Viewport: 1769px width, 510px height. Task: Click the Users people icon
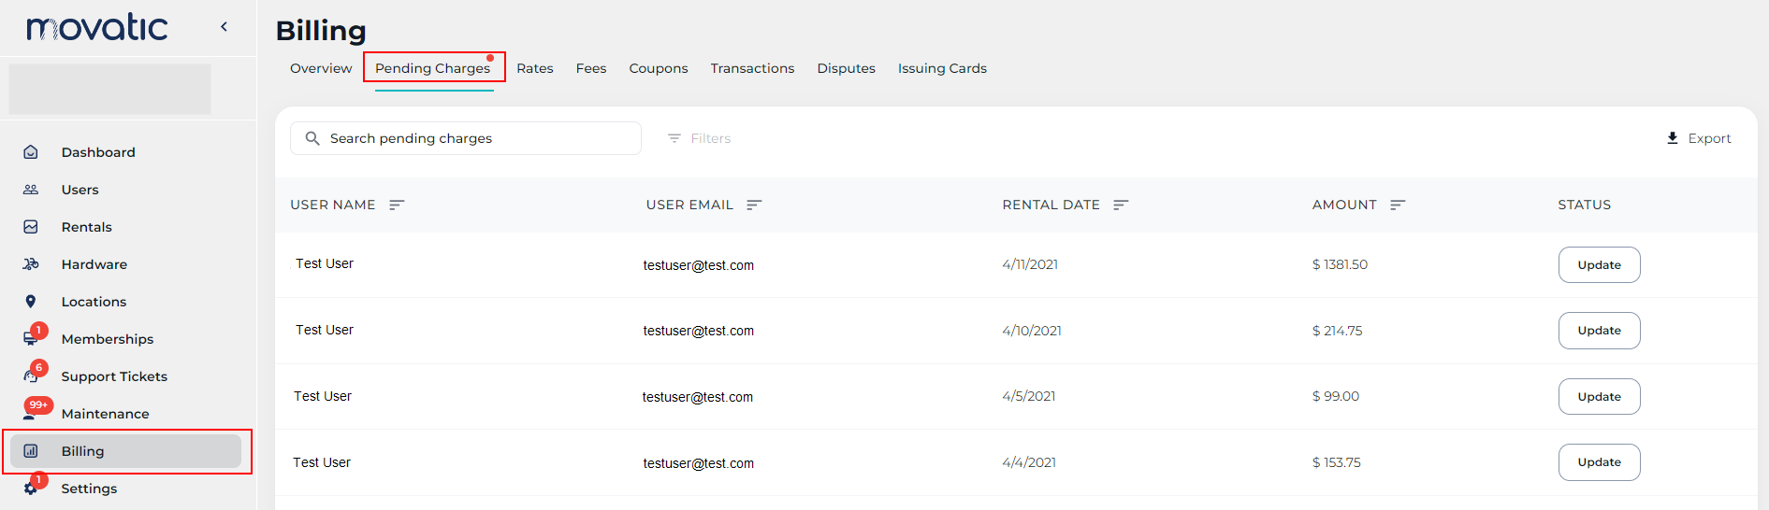[31, 190]
